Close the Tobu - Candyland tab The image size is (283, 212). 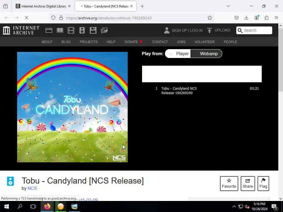pos(132,6)
